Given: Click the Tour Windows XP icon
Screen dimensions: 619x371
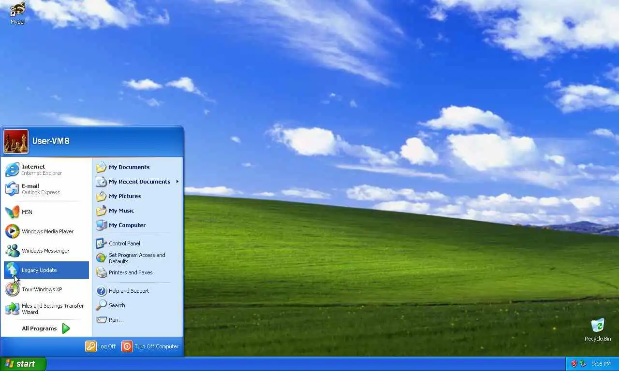Looking at the screenshot, I should pos(12,289).
